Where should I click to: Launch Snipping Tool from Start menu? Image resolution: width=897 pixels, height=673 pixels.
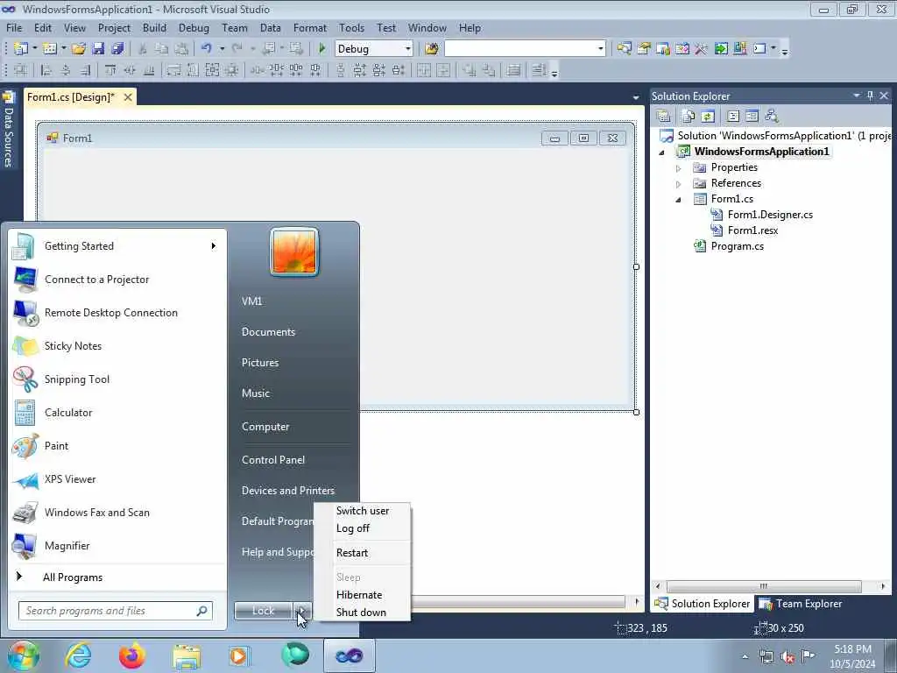(x=77, y=379)
